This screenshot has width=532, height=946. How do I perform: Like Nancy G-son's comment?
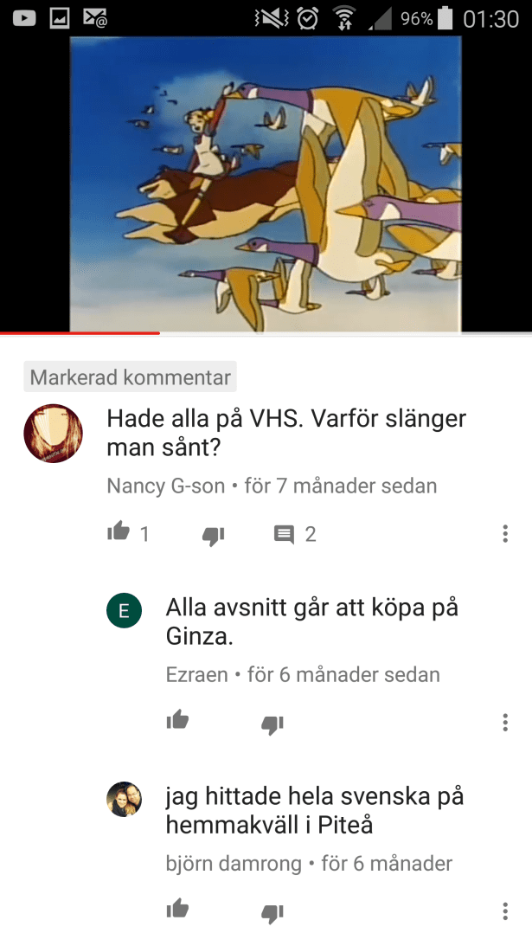tap(119, 531)
